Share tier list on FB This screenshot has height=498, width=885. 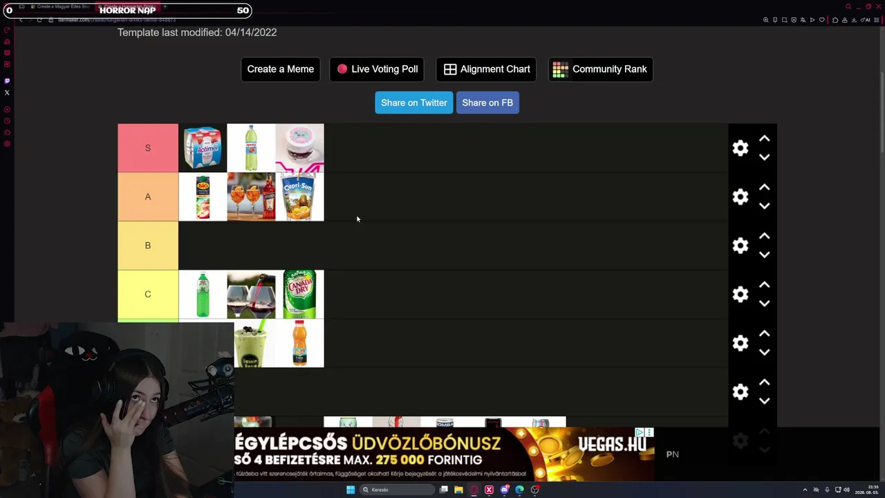tap(487, 102)
